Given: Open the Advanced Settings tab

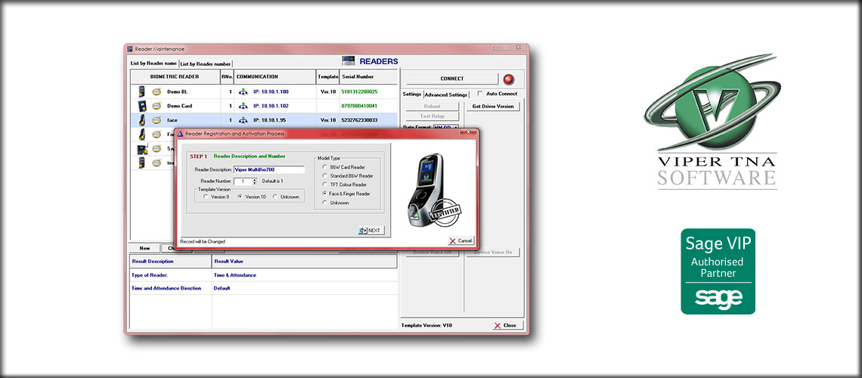Looking at the screenshot, I should (446, 94).
